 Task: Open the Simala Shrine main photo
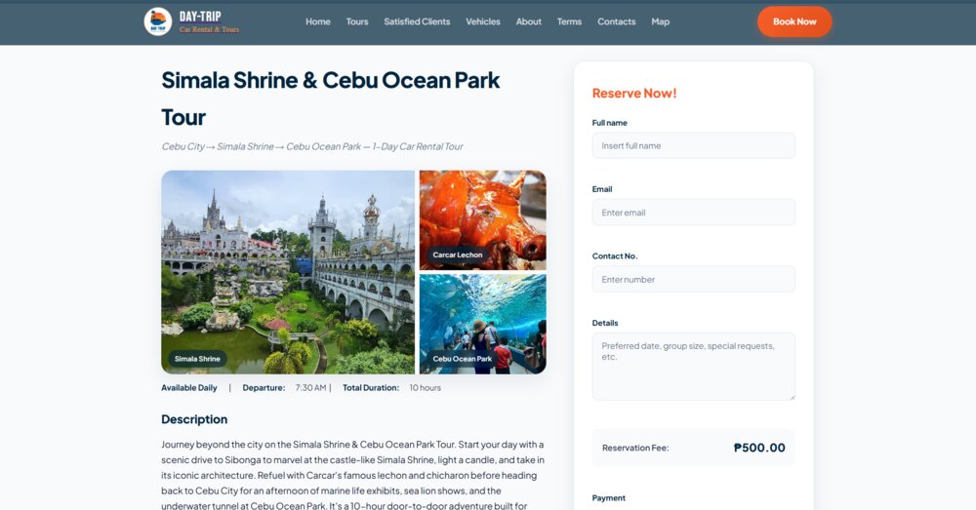(288, 272)
